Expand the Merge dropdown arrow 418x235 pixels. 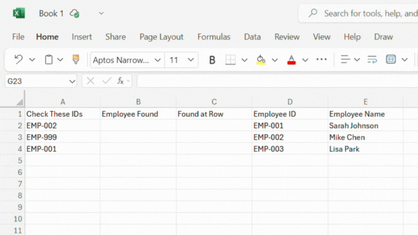(405, 60)
